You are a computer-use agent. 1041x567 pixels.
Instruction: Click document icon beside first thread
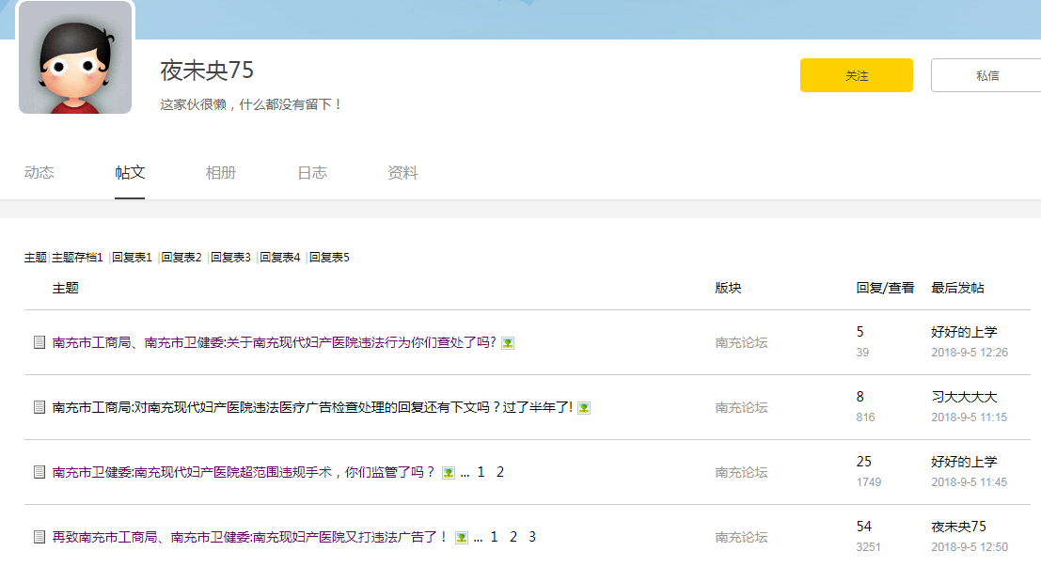pyautogui.click(x=39, y=342)
